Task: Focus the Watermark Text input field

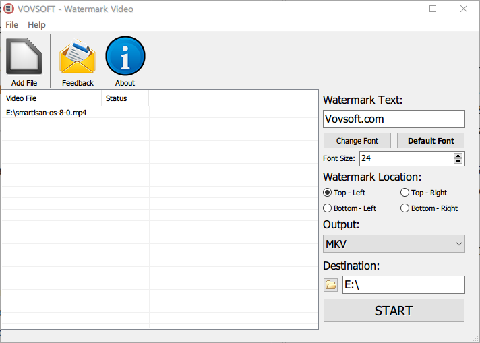Action: [394, 119]
